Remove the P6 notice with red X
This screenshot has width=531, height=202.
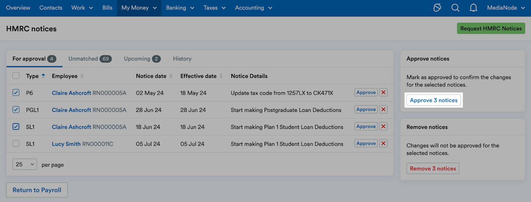tap(383, 92)
